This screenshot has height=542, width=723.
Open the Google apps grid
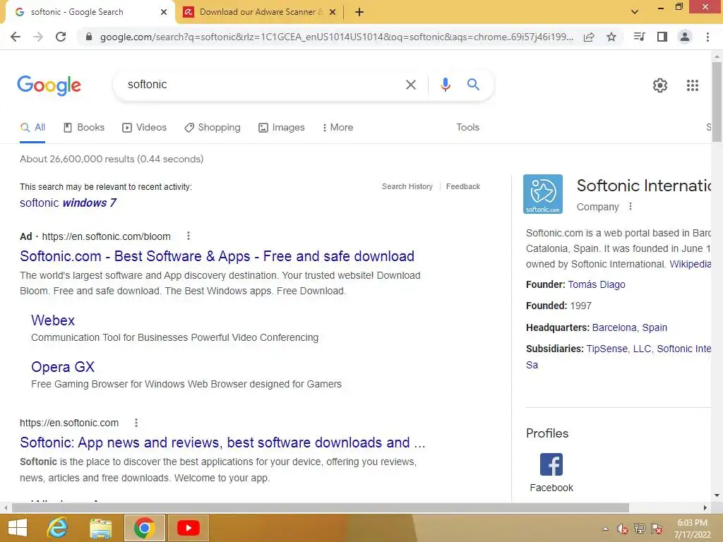[x=693, y=85]
